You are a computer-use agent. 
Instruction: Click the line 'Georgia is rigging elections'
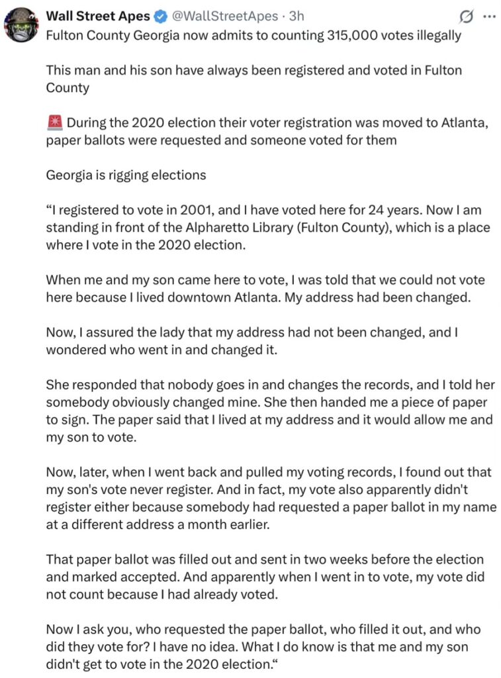tap(126, 175)
